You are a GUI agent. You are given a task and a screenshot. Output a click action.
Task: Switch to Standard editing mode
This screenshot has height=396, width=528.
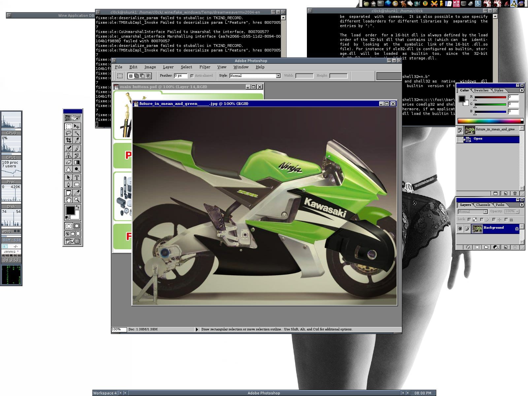point(69,226)
